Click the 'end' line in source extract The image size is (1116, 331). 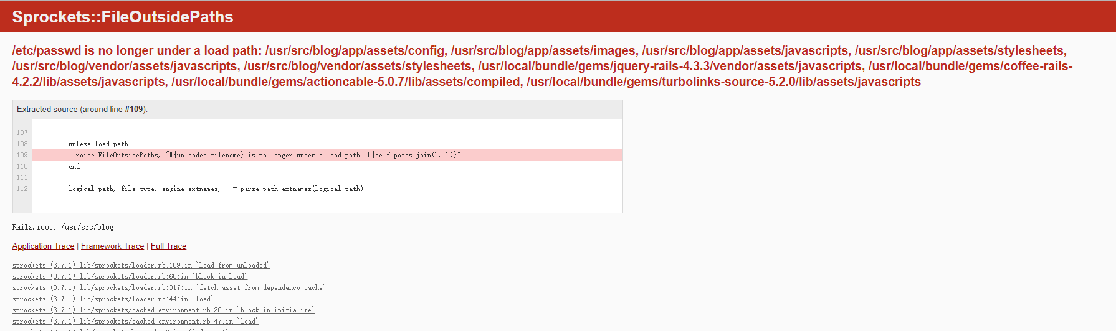(x=74, y=166)
